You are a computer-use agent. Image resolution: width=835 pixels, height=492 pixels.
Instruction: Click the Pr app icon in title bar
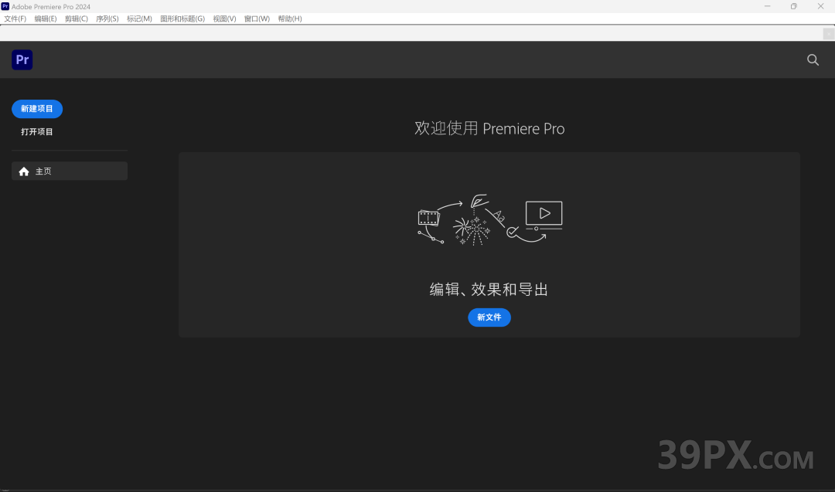pyautogui.click(x=5, y=6)
